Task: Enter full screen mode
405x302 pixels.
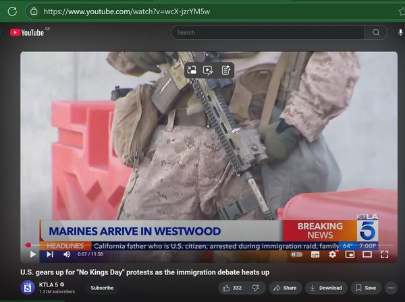Action: (x=384, y=255)
